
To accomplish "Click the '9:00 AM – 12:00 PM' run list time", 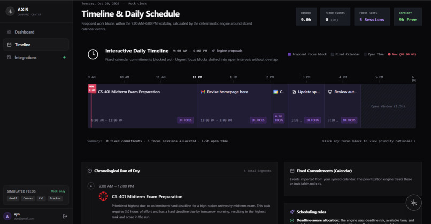I will tap(116, 186).
